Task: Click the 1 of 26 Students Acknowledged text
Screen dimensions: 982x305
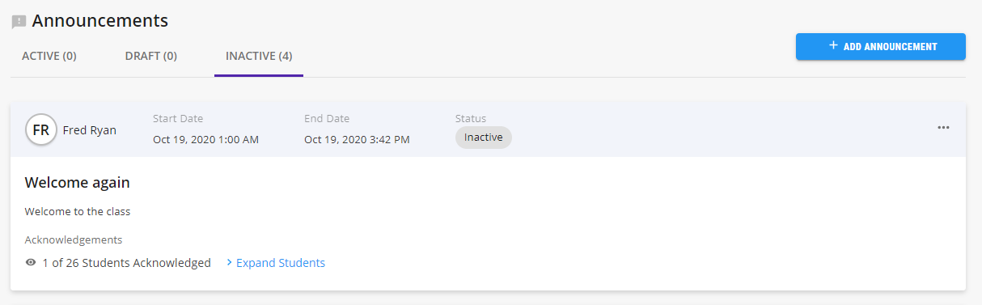Action: coord(126,263)
